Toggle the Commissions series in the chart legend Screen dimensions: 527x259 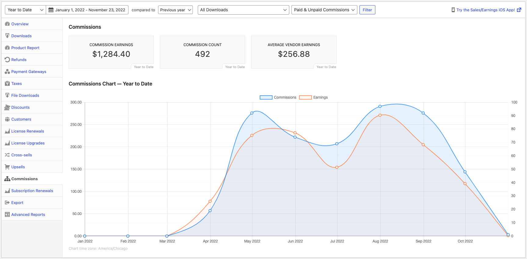pyautogui.click(x=278, y=97)
